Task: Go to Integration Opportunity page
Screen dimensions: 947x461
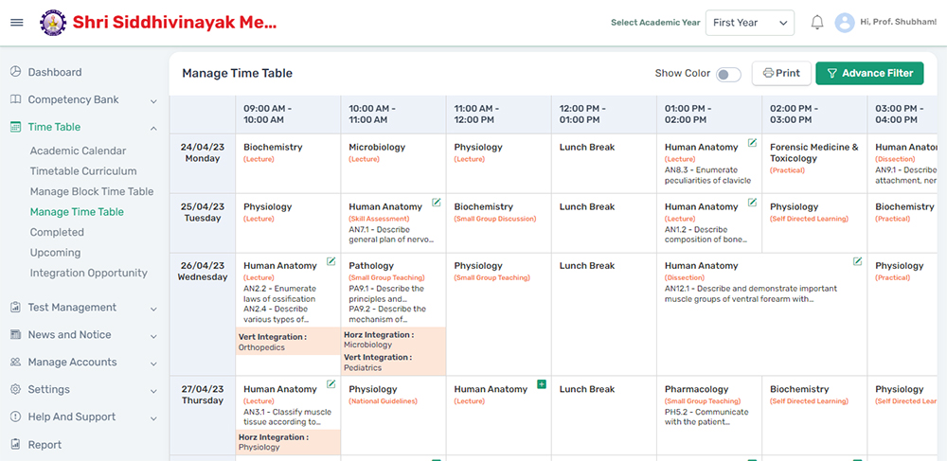Action: 88,274
